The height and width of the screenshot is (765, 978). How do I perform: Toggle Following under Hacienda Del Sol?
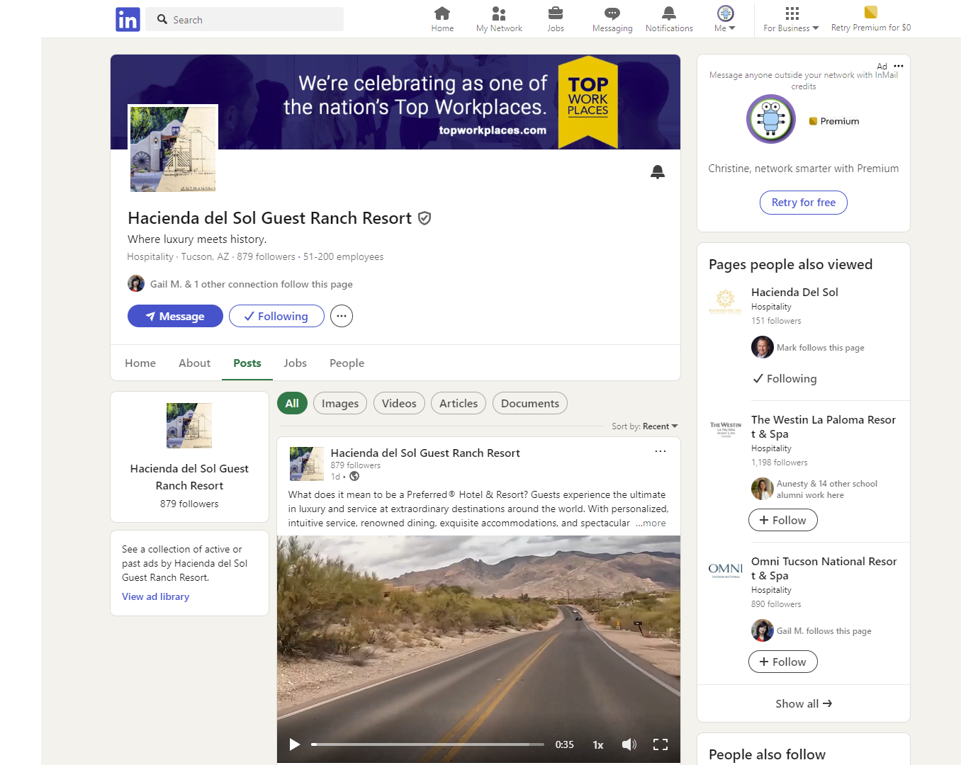tap(785, 379)
